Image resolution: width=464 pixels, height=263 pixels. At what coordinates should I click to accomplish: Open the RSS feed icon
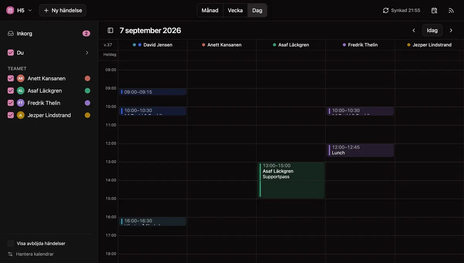451,10
